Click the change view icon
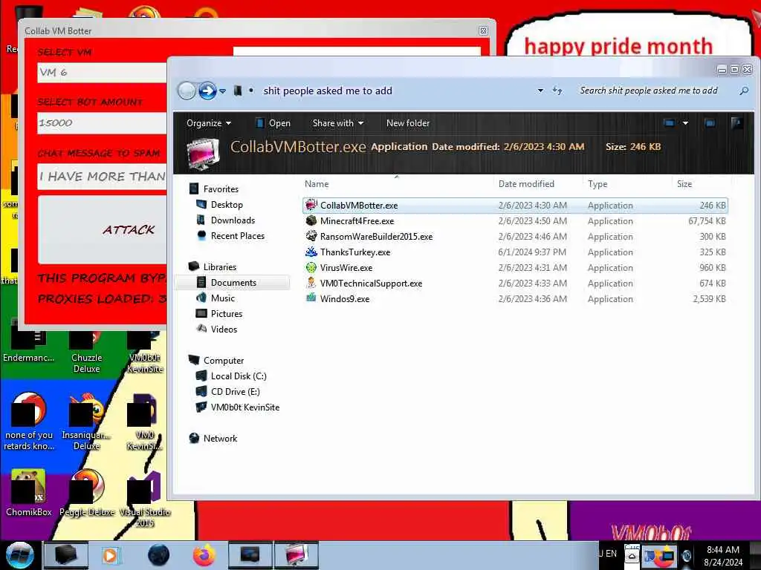761x570 pixels. coord(670,123)
